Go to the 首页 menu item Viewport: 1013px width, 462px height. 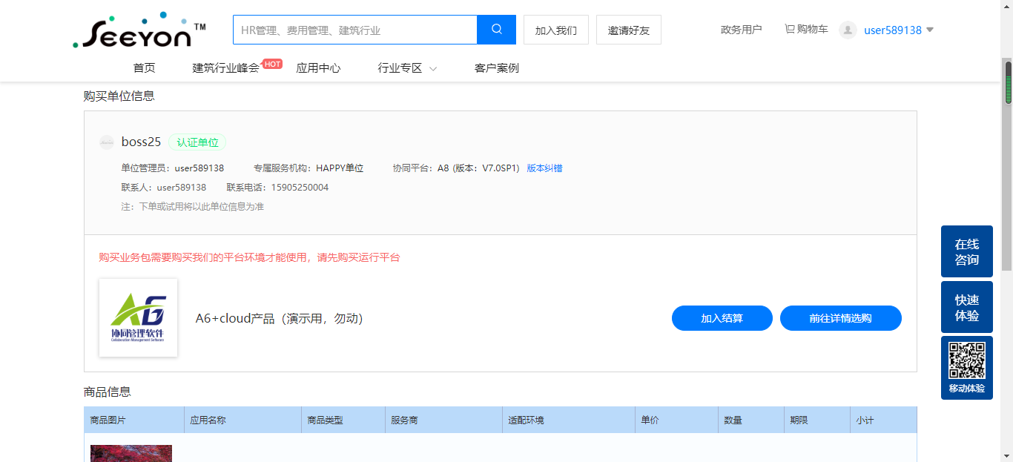click(x=145, y=68)
